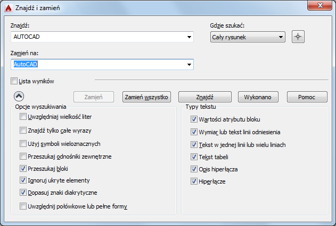Enable Przeszukaj odnośniki zewnętrzne checkbox

pos(23,157)
